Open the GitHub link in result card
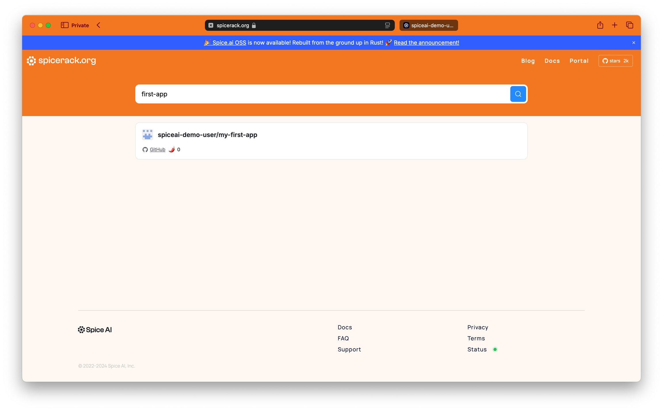This screenshot has height=411, width=663. tap(157, 149)
